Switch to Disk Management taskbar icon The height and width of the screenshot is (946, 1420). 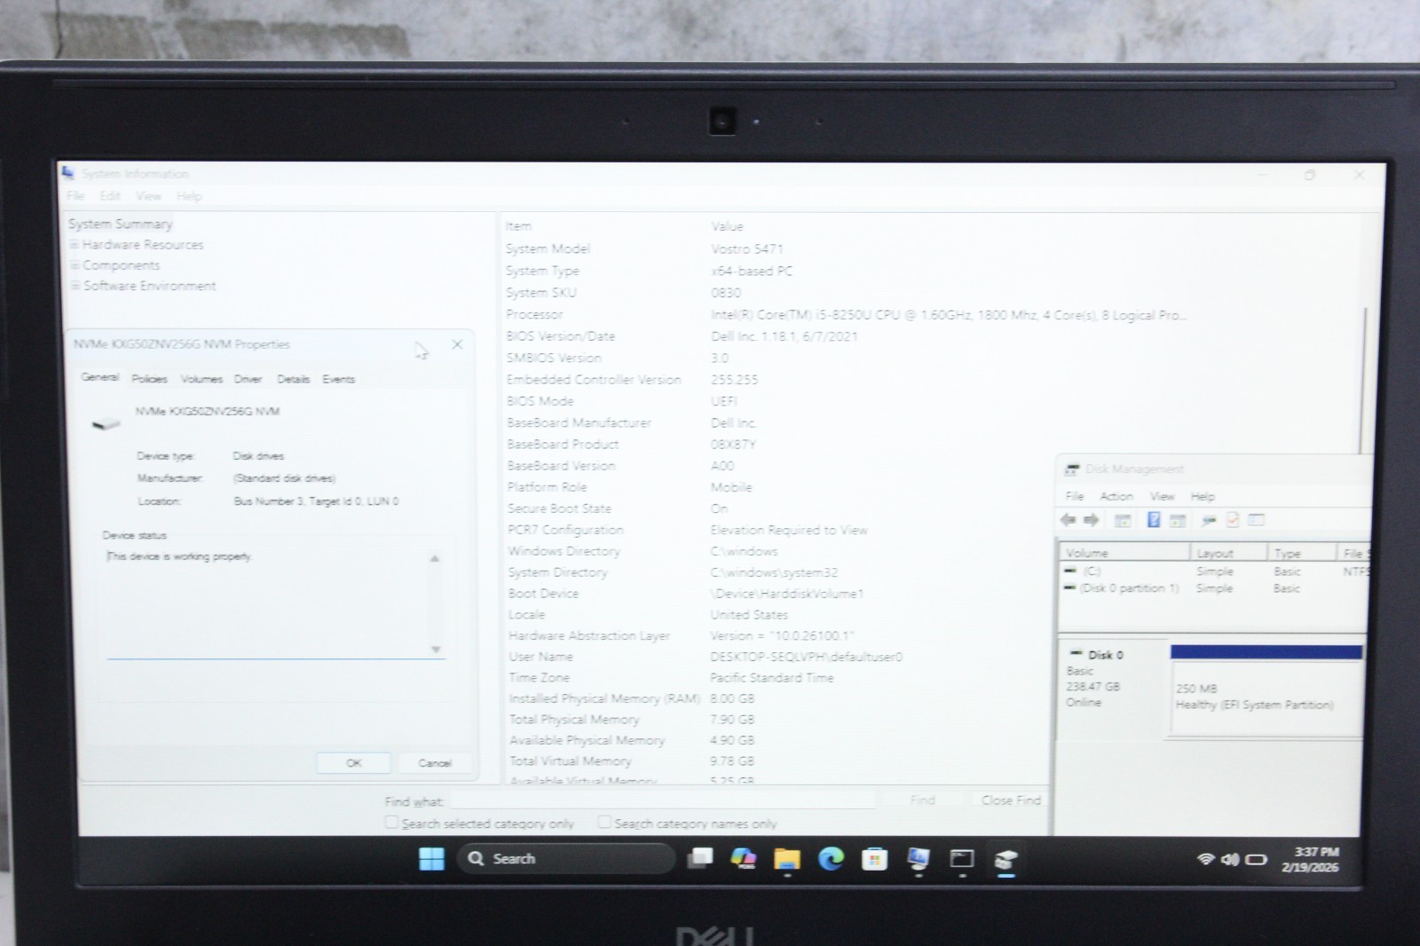(1006, 859)
